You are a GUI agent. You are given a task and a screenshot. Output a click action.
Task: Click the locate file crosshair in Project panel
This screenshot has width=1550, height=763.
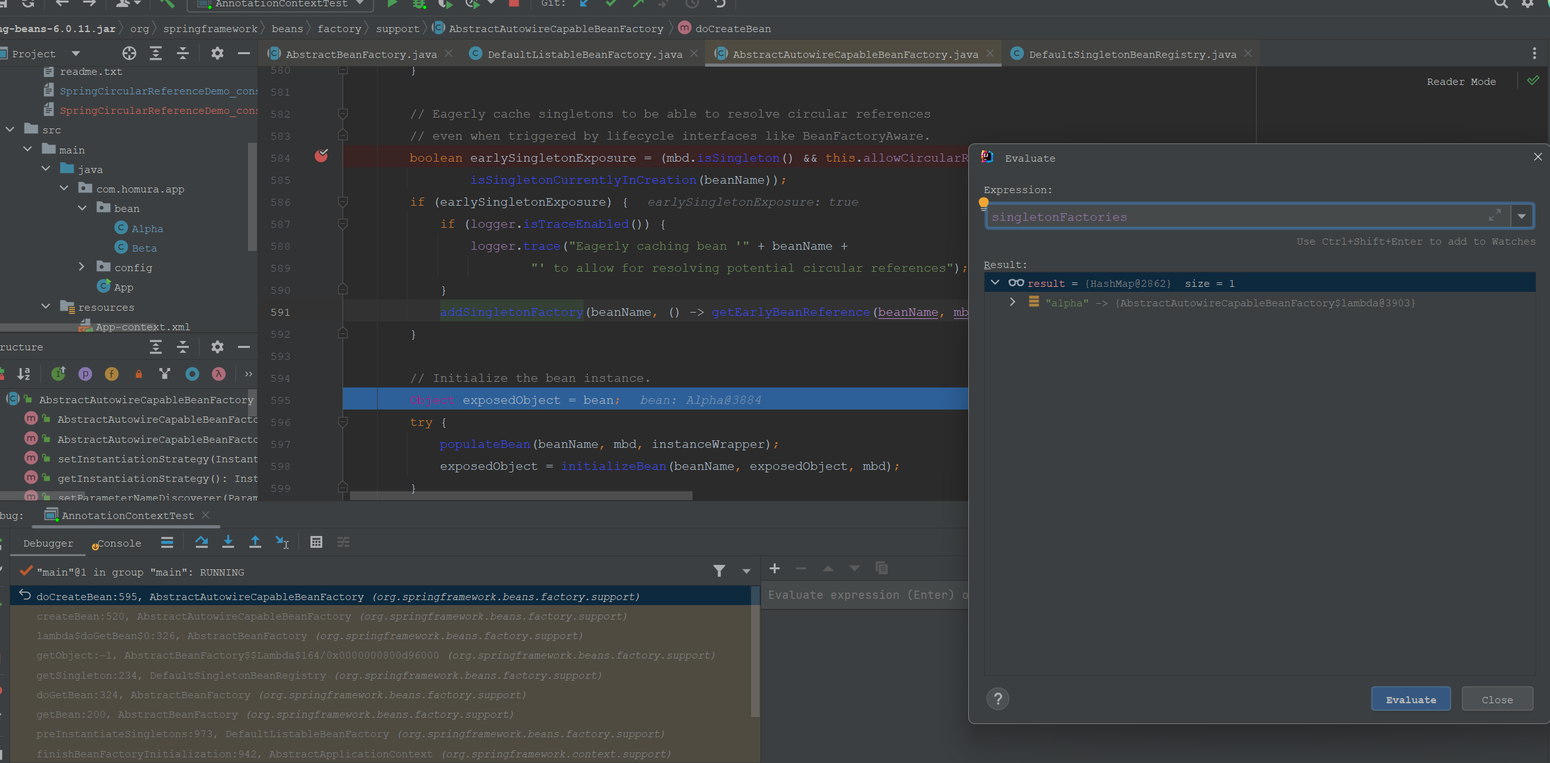(129, 53)
